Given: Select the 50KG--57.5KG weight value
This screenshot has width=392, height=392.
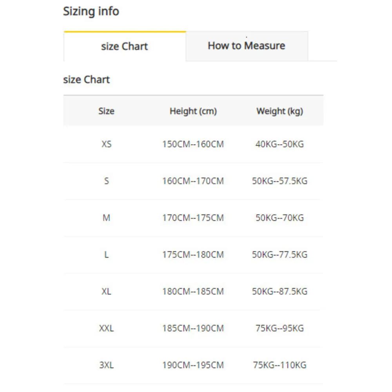Looking at the screenshot, I should [x=279, y=181].
